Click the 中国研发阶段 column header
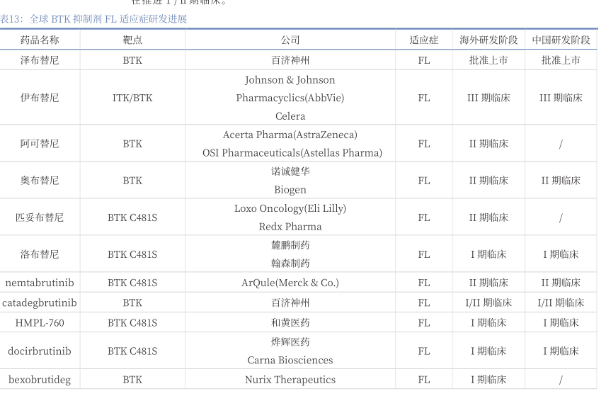The height and width of the screenshot is (413, 606). pyautogui.click(x=561, y=40)
